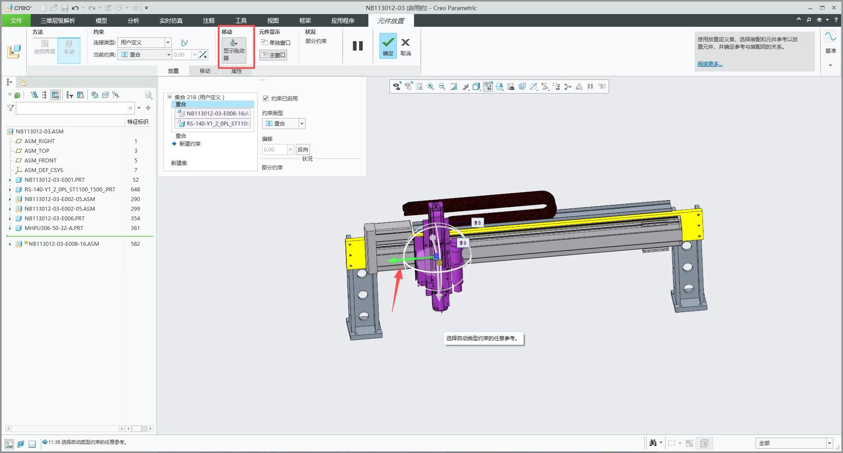Select the manual method toggle
This screenshot has width=843, height=453.
point(69,50)
